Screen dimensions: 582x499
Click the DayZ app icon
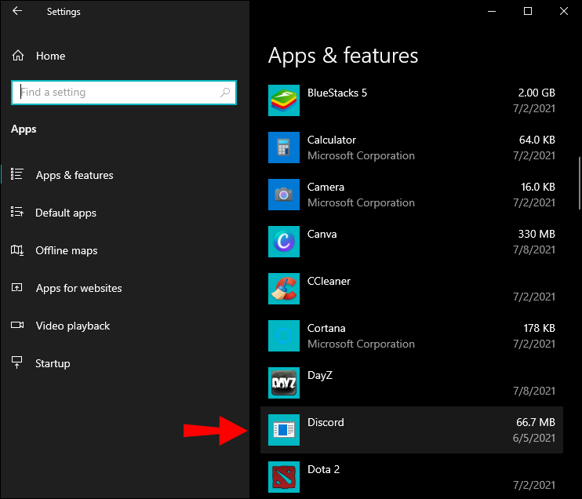tap(284, 383)
